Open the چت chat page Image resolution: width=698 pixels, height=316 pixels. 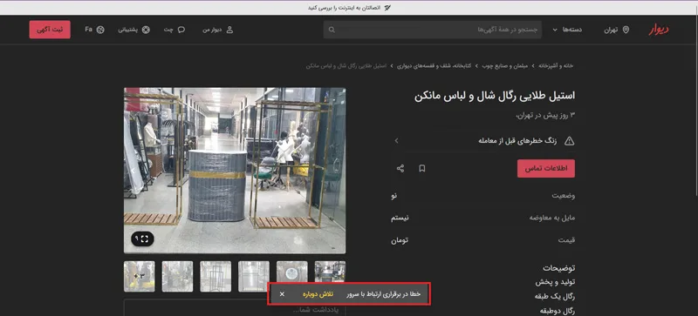174,30
